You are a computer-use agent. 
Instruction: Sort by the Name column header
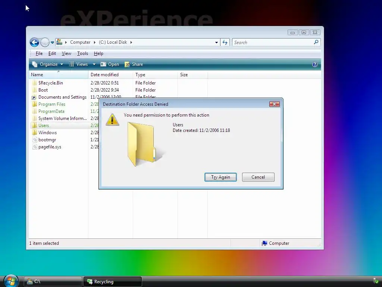[x=59, y=75]
